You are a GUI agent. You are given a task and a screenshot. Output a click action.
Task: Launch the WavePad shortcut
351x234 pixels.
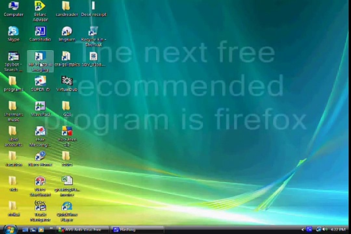(40, 109)
